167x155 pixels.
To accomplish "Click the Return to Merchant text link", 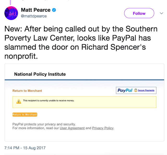I will tap(27, 91).
